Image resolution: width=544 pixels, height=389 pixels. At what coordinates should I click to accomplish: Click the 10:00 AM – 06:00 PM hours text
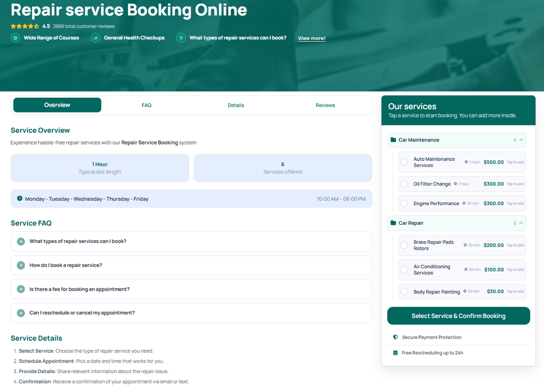click(341, 199)
